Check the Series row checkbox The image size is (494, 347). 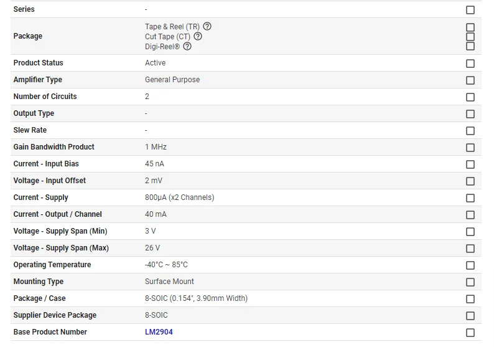click(470, 10)
